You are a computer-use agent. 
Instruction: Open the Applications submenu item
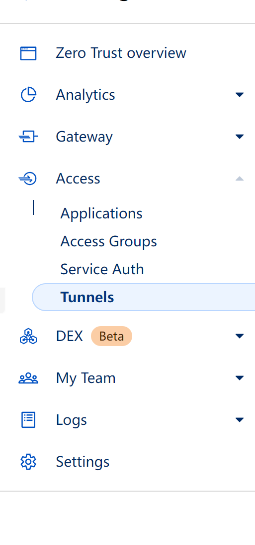(x=101, y=213)
